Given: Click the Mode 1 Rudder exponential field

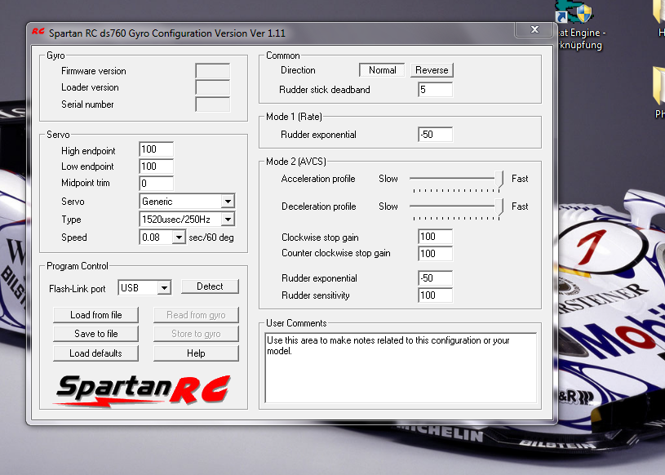Looking at the screenshot, I should click(x=435, y=135).
